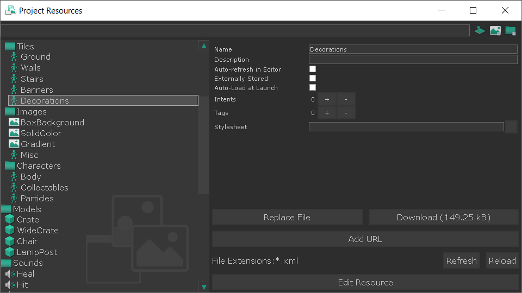Viewport: 522px width, 293px height.
Task: Click into the Name field containing Decorations
Action: click(x=413, y=49)
